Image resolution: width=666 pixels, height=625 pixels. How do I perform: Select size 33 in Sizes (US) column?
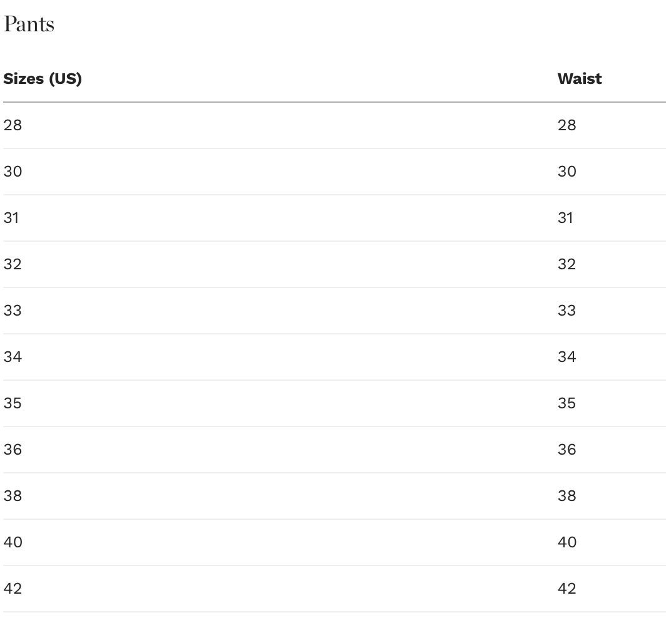pos(13,311)
